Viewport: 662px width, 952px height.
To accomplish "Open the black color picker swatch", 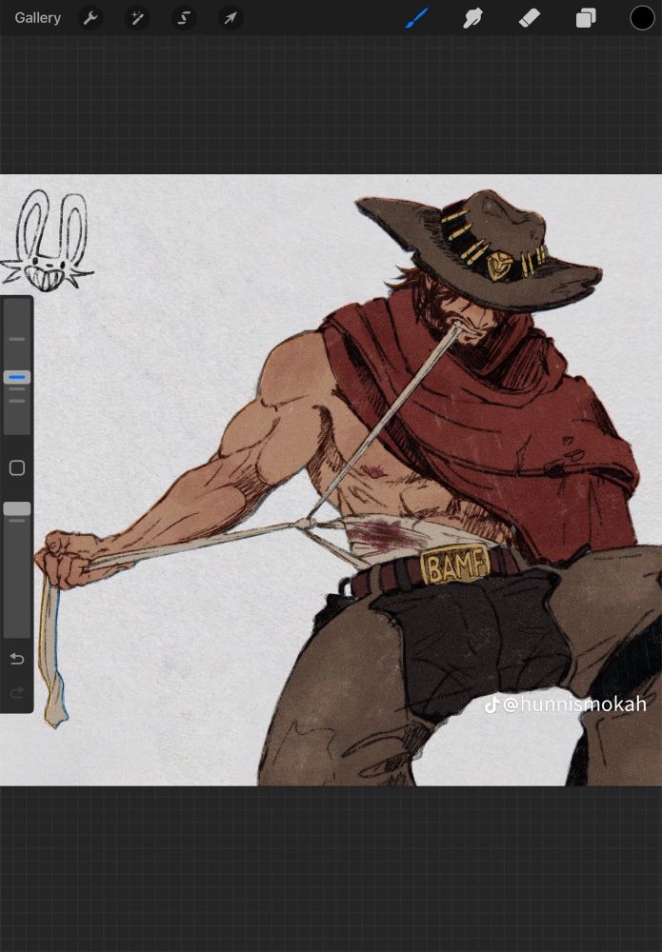I will pos(642,17).
